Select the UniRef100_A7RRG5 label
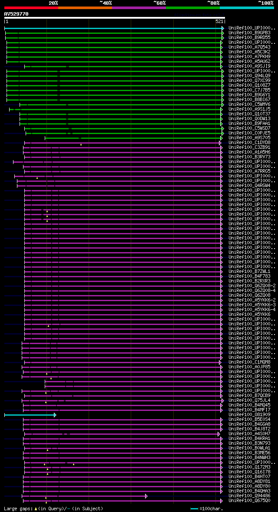This screenshot has width=278, height=512. pyautogui.click(x=249, y=171)
